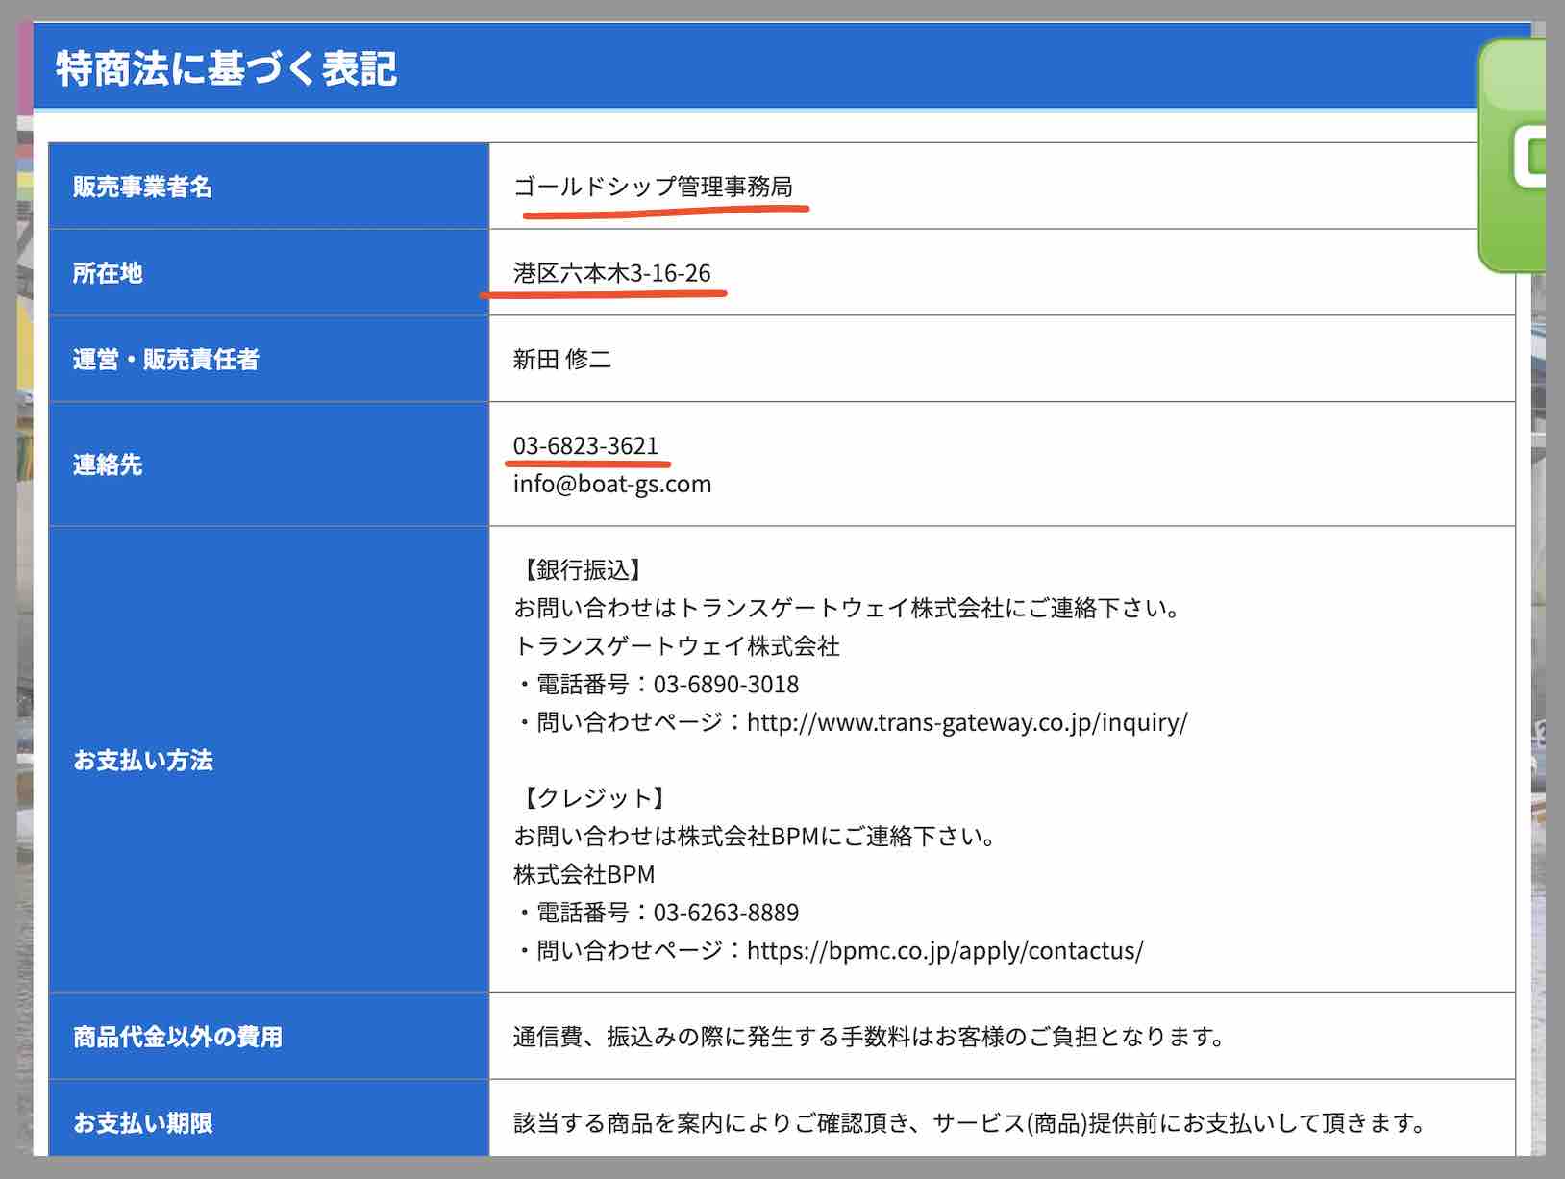The image size is (1565, 1179).
Task: Click the email address info@boat-gs.com
Action: coord(611,484)
